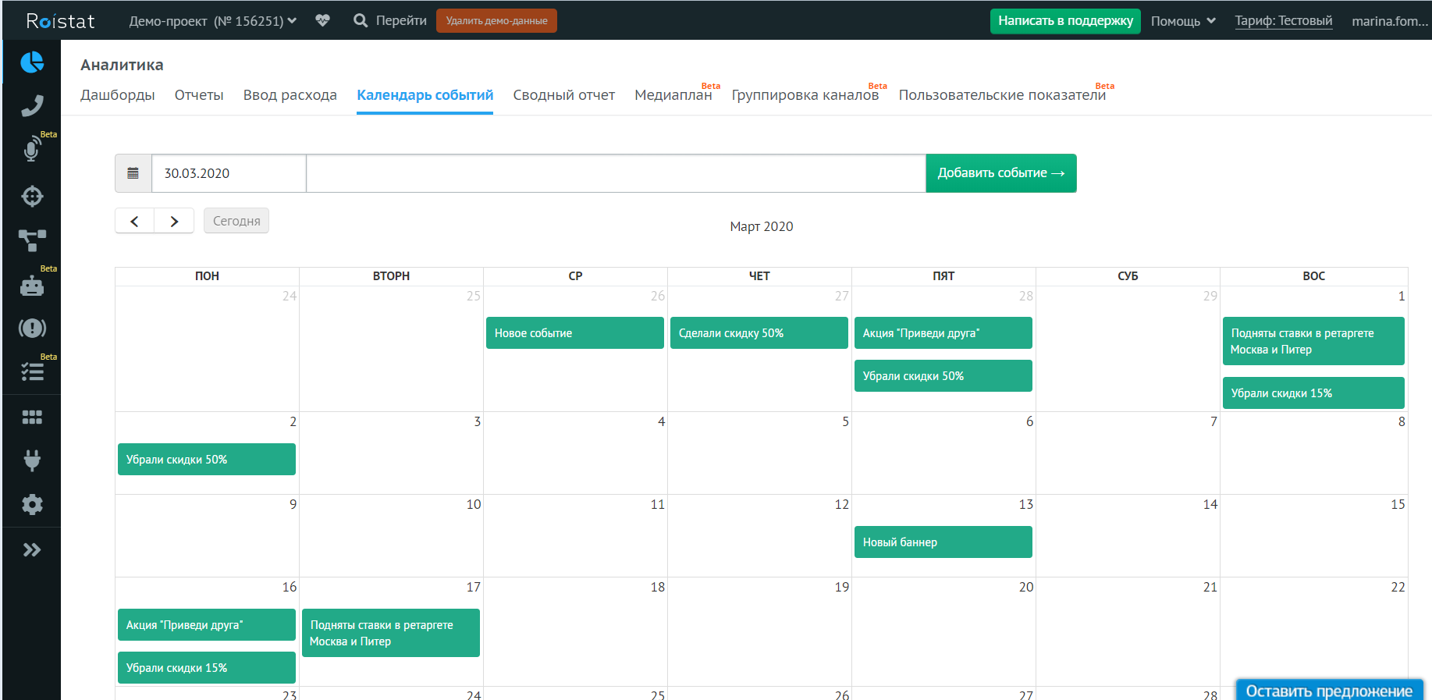1432x700 pixels.
Task: Open the plug integrations sidebar icon
Action: pyautogui.click(x=32, y=460)
